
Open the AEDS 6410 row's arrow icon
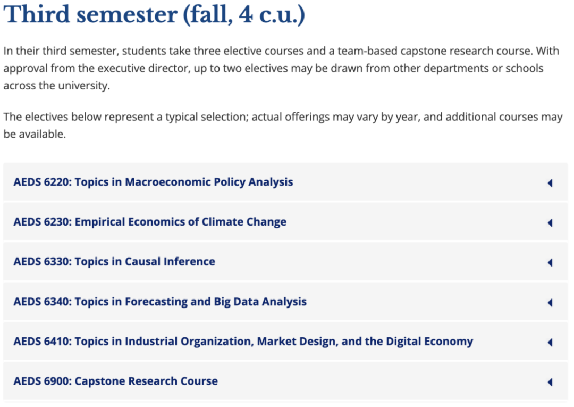tap(550, 342)
